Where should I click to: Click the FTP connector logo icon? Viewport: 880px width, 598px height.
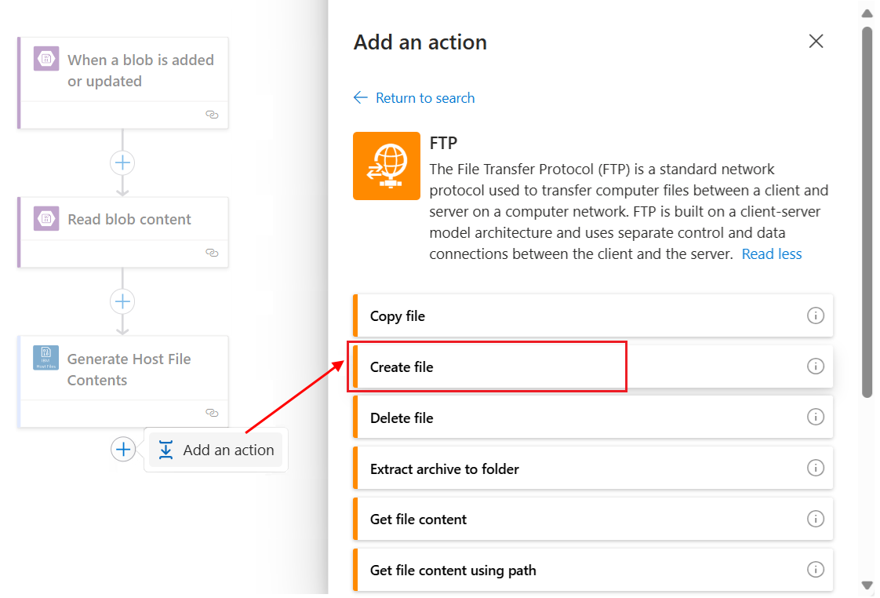(387, 166)
